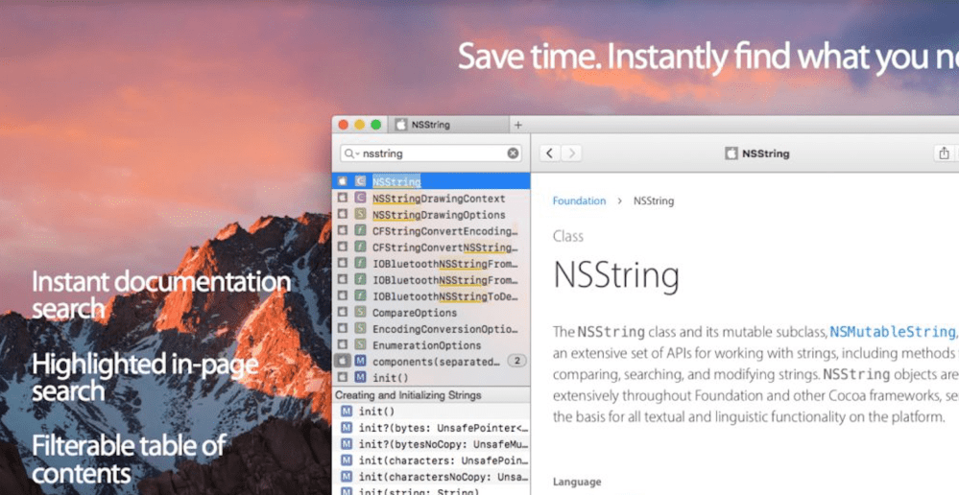The height and width of the screenshot is (495, 959).
Task: Click the forward navigation arrow
Action: click(x=572, y=153)
